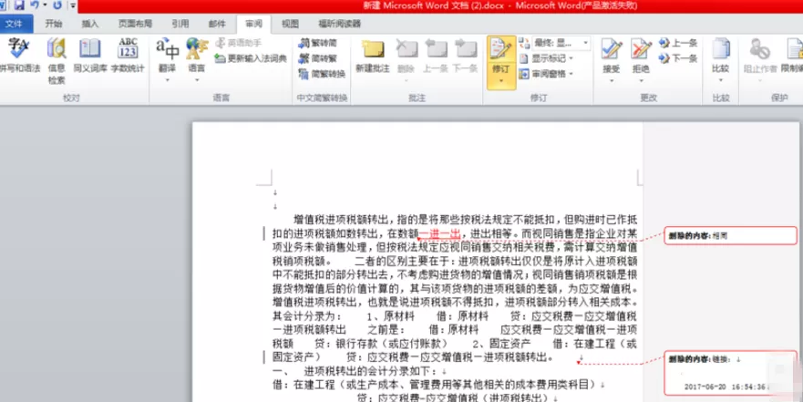Click the underlined revision text 一进一出
Viewport: 803px width, 402px height.
point(440,234)
